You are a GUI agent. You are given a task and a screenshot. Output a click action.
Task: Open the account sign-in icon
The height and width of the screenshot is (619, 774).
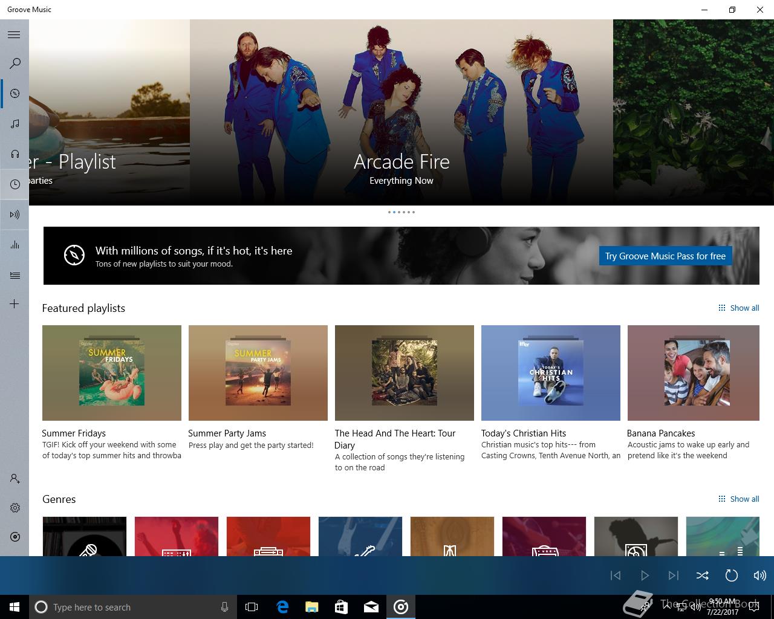[15, 479]
